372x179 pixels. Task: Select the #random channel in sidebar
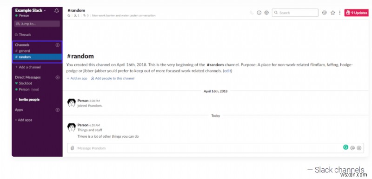[37, 57]
